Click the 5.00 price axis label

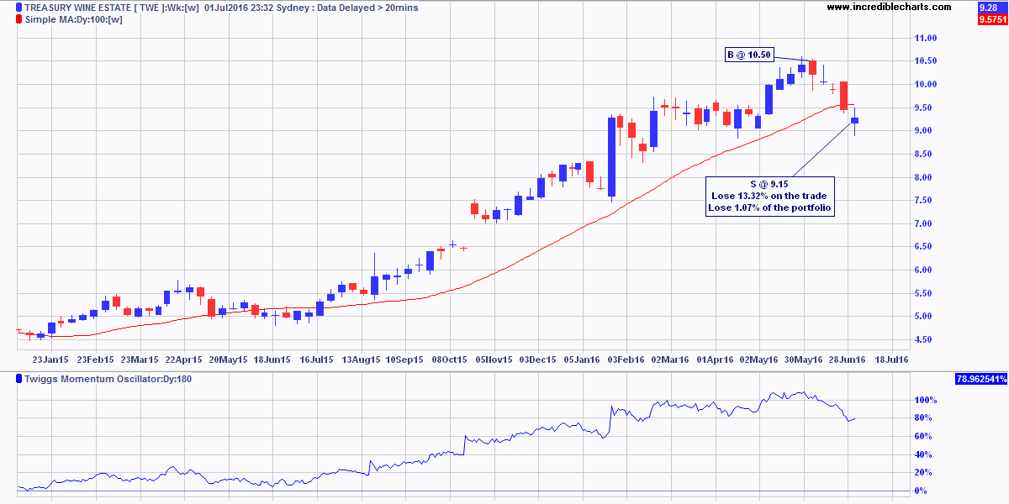(x=925, y=316)
